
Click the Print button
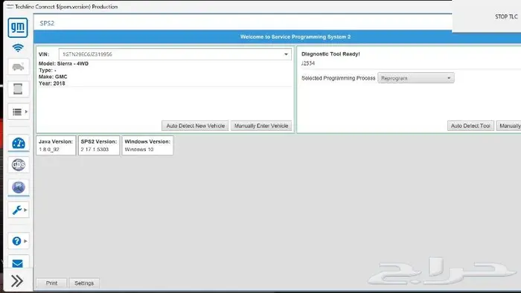51,283
